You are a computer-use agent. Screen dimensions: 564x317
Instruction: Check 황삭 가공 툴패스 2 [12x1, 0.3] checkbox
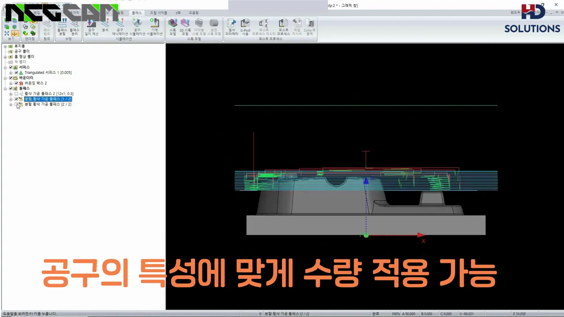click(16, 94)
